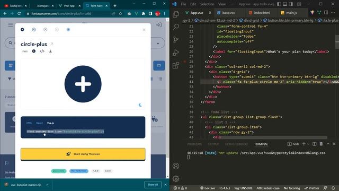Select the first icon style at modal top
This screenshot has width=339, height=191.
tap(22, 30)
